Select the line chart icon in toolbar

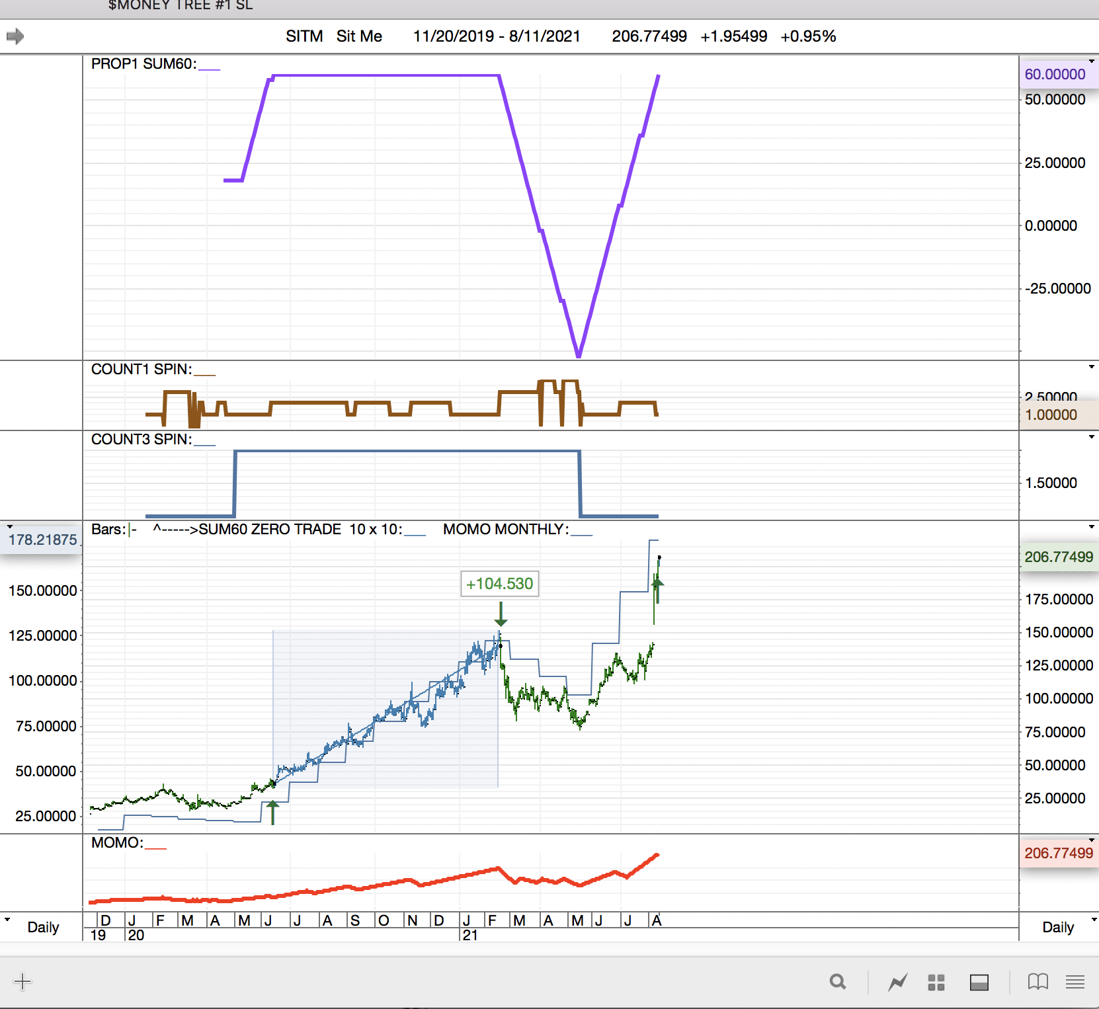tap(897, 983)
